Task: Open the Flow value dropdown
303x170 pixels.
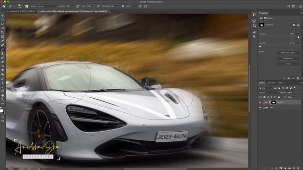Action: (93, 6)
